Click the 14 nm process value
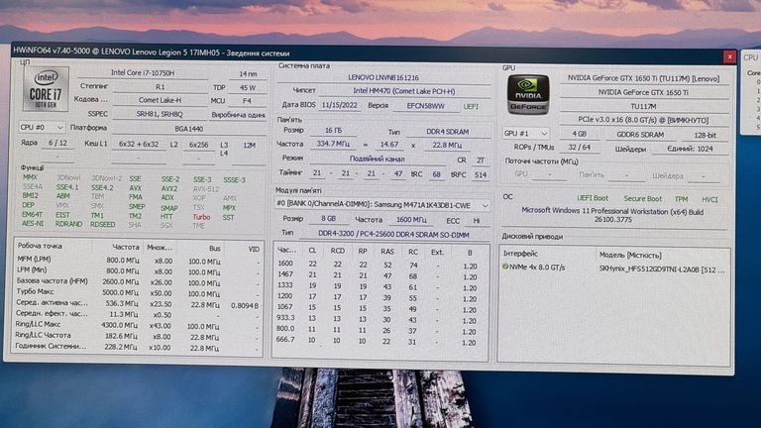This screenshot has width=761, height=428. (x=248, y=73)
